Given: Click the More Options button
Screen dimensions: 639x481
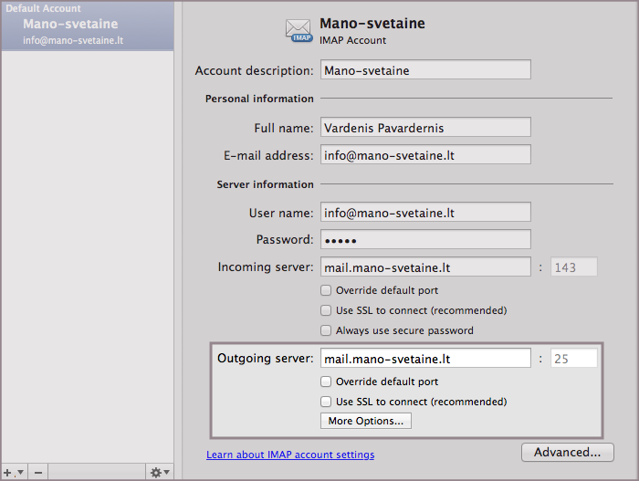Looking at the screenshot, I should (365, 421).
